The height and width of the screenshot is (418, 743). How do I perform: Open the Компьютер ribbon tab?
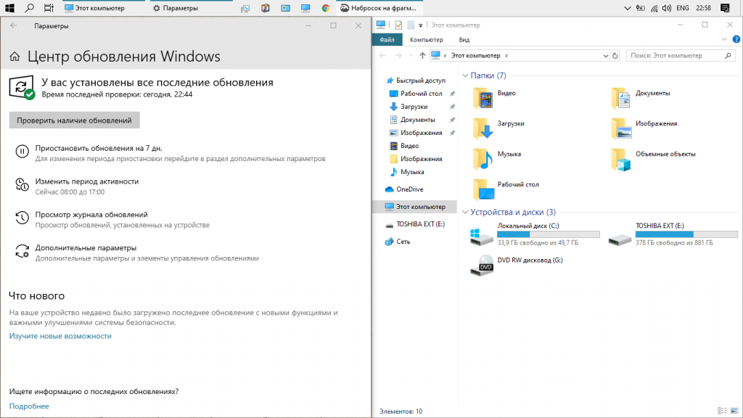pos(427,40)
